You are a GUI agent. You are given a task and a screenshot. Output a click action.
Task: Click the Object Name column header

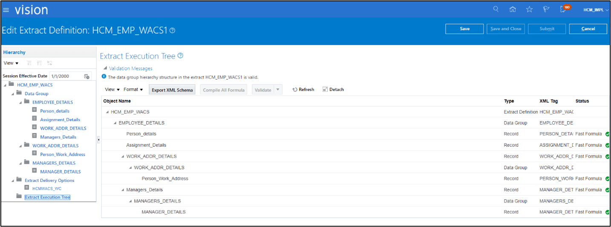pos(117,101)
